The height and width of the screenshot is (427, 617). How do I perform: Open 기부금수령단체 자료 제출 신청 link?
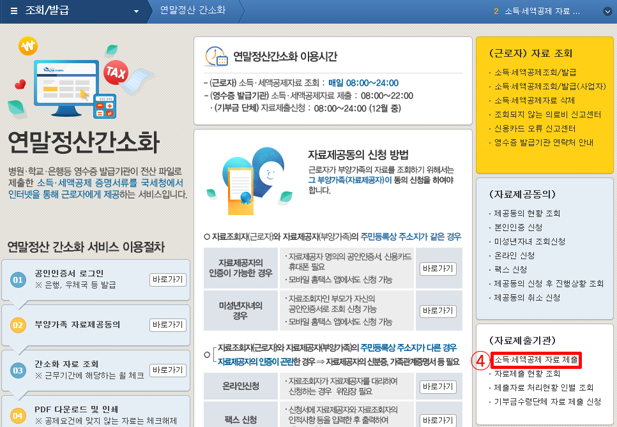[548, 402]
